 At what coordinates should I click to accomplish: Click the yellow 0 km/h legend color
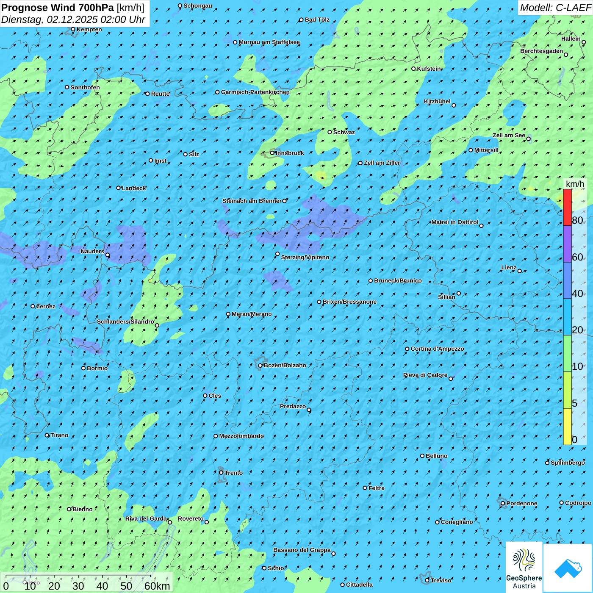(x=567, y=427)
